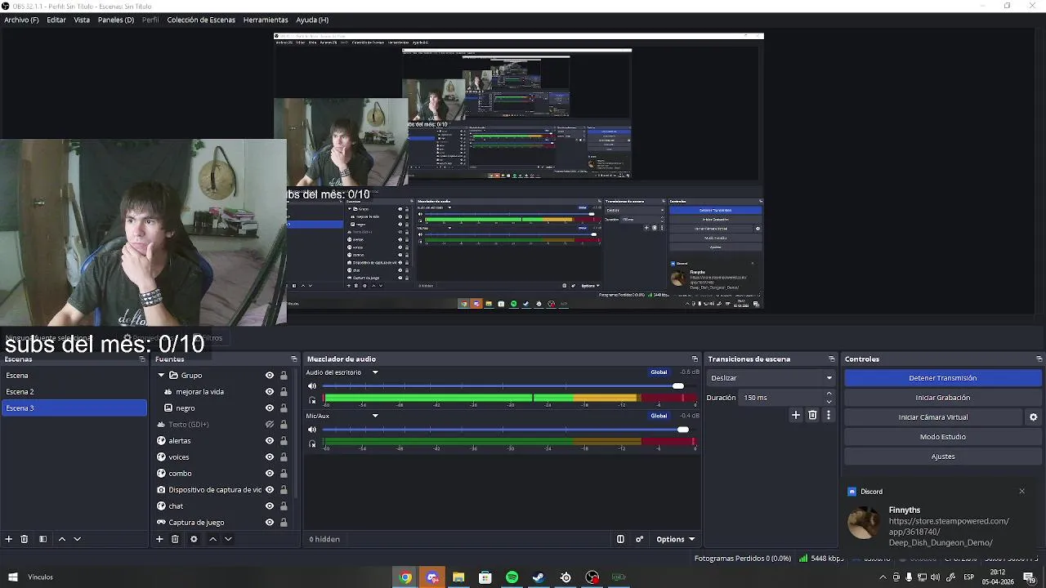Remove scene transition with trash icon
1046x588 pixels.
(x=812, y=415)
